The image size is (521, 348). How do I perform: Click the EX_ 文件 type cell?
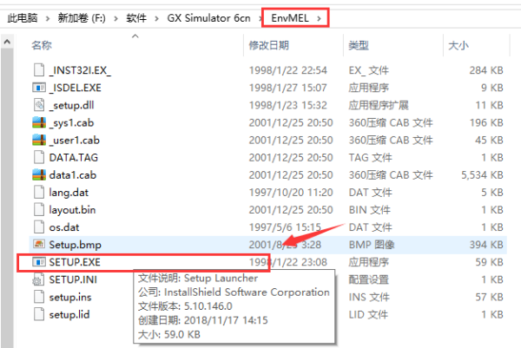pyautogui.click(x=368, y=70)
